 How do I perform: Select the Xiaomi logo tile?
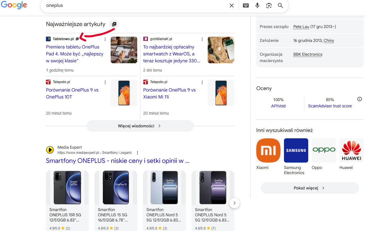click(268, 150)
